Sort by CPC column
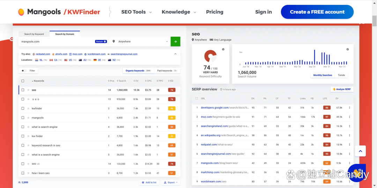The height and width of the screenshot is (188, 377). 148,81
